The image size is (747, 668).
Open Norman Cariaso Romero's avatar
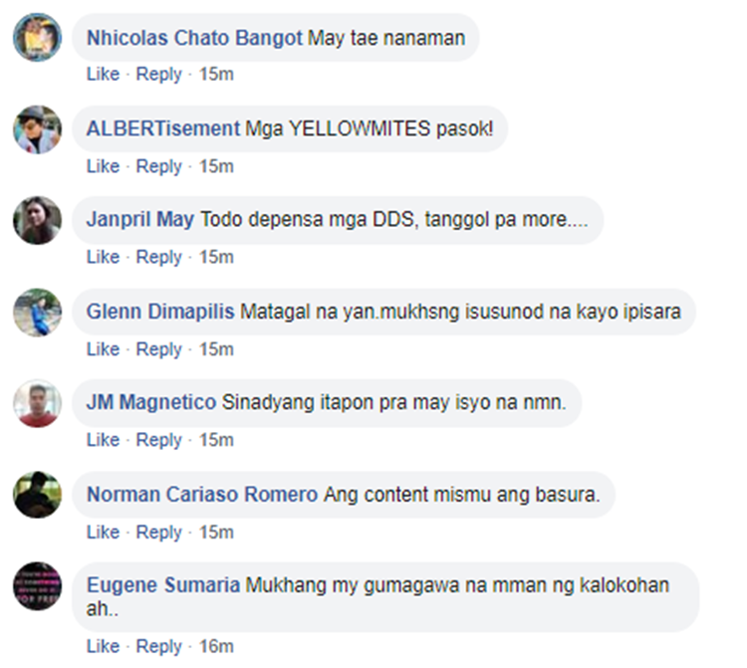[x=37, y=495]
